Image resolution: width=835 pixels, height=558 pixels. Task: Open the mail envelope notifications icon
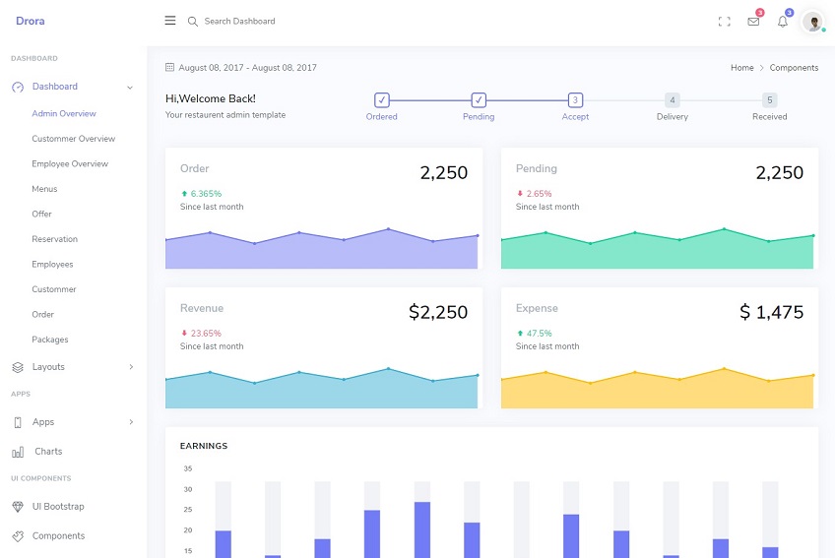coord(753,22)
